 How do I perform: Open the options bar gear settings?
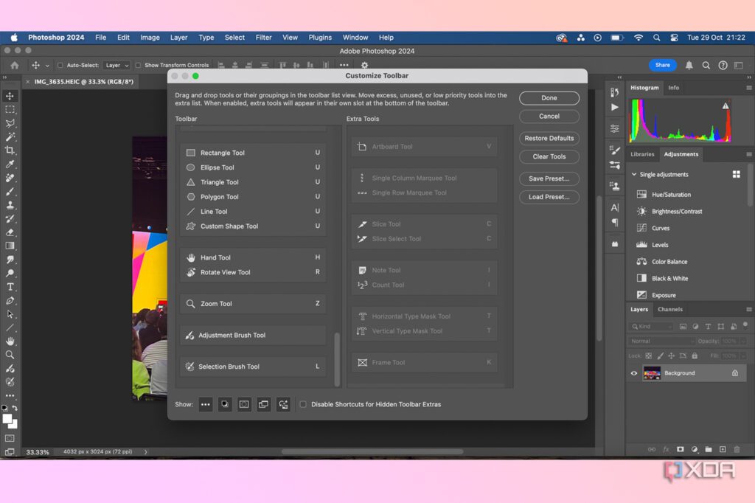coord(364,65)
